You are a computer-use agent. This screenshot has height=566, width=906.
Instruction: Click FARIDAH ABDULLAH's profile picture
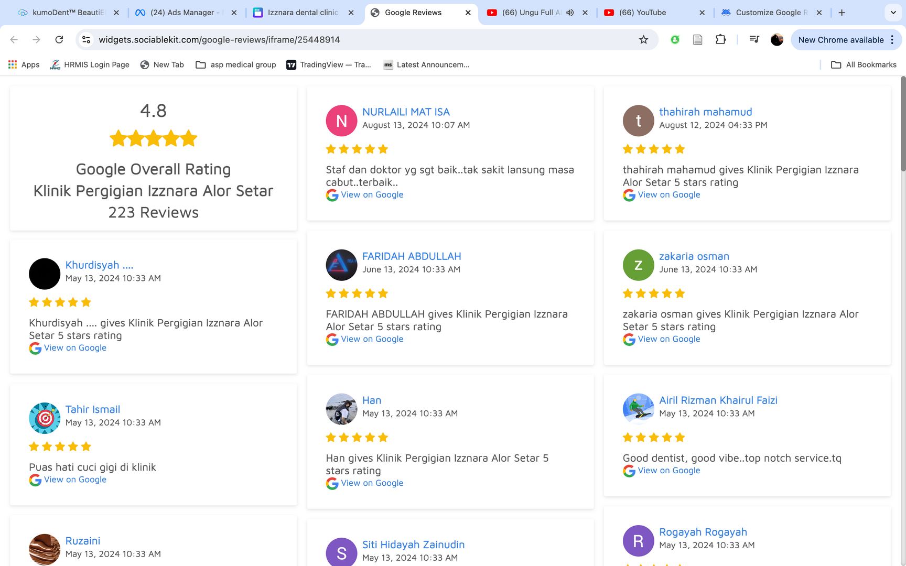tap(341, 265)
